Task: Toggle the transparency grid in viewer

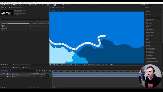Action: pos(87,65)
